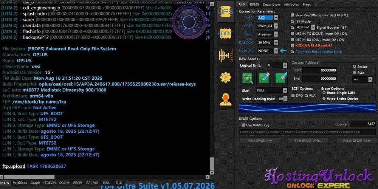The height and width of the screenshot is (189, 378).
Task: Switch to the Descriptors tab
Action: (272, 4)
